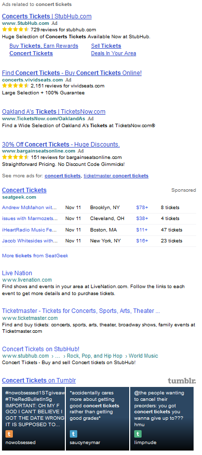202x455 pixels.
Task: Click the green Tumblr icon for limpnude
Action: 138,434
